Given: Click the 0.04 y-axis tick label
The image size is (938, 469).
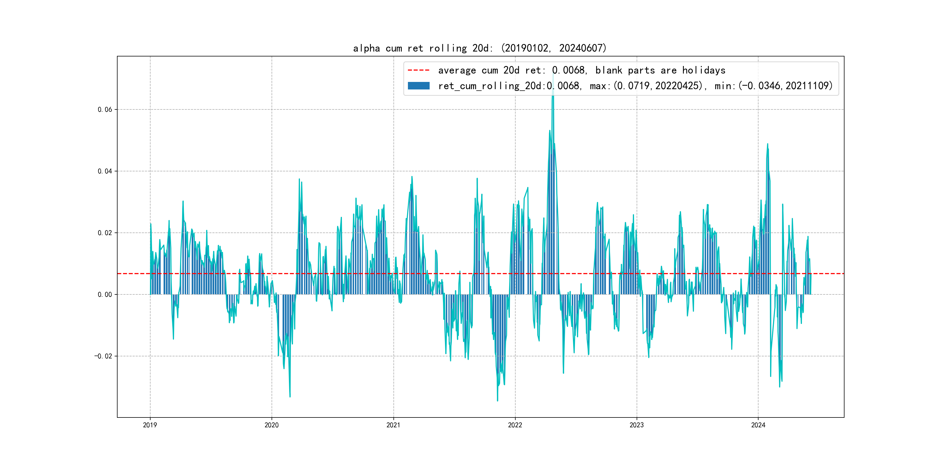Looking at the screenshot, I should tap(105, 171).
